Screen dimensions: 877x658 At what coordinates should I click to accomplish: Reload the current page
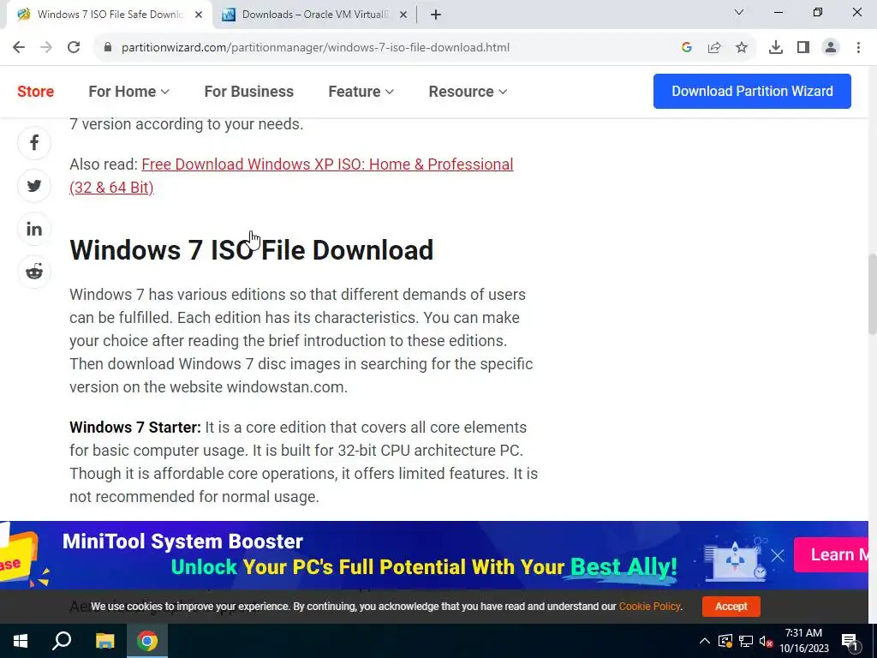tap(74, 47)
